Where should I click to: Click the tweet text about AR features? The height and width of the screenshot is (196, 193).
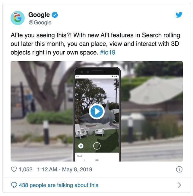click(x=95, y=44)
